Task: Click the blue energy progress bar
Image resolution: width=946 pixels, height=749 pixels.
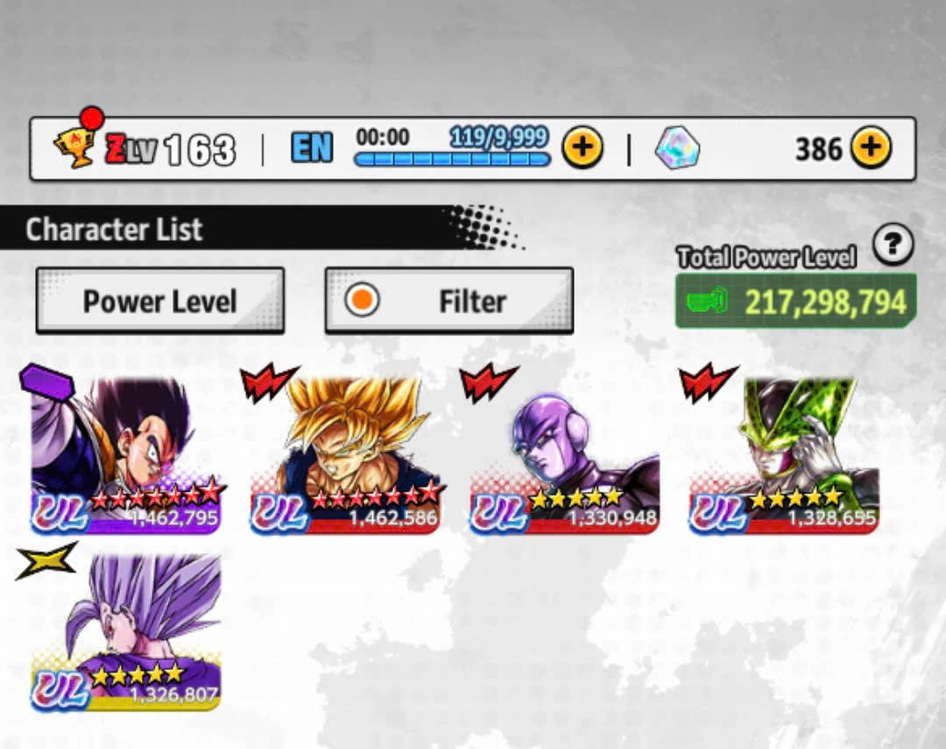Action: pos(452,159)
